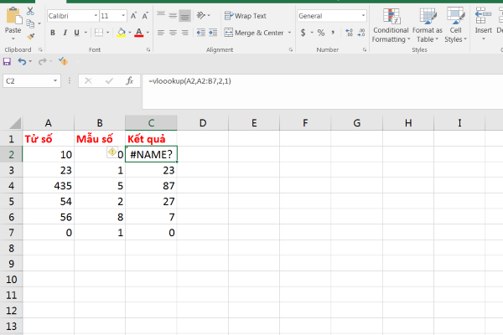Click the yellow Fill Color bucket
Screen dimensions: 503x335
click(121, 33)
